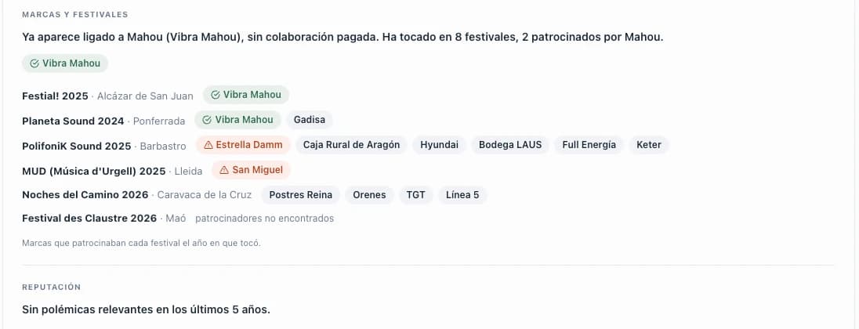Select the Caja Rural de Aragón tag

tap(351, 145)
